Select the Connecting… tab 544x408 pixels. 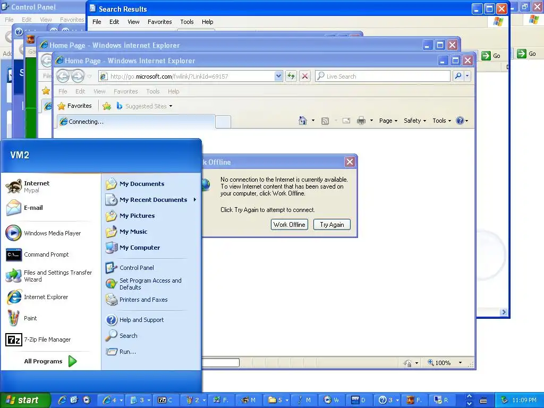[136, 122]
